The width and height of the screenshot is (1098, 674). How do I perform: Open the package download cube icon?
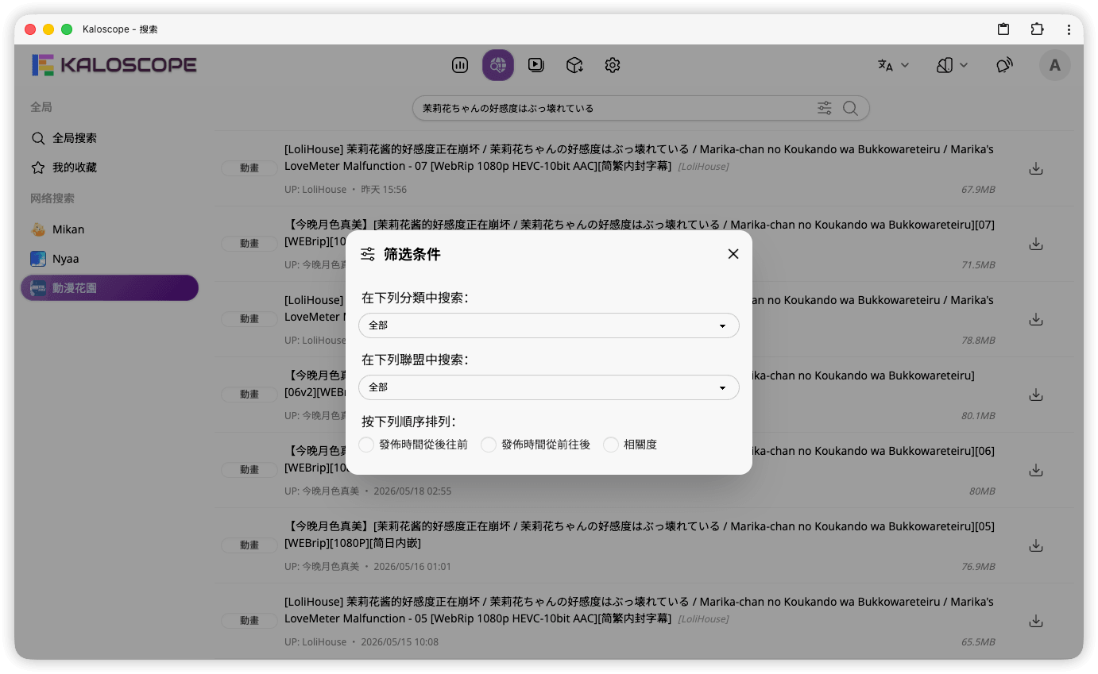tap(574, 65)
